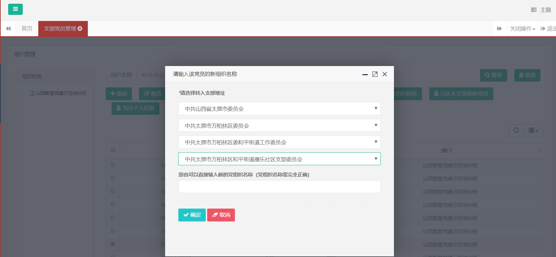
Task: Close the 支部党员管理 tab using its X icon
Action: pos(80,28)
